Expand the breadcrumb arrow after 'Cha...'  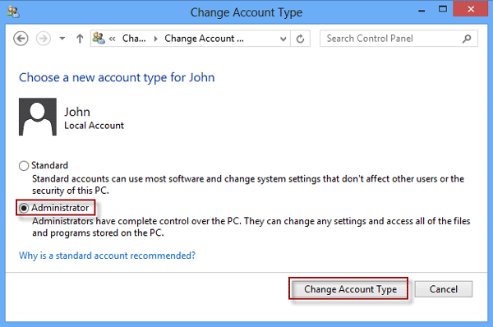click(x=155, y=39)
